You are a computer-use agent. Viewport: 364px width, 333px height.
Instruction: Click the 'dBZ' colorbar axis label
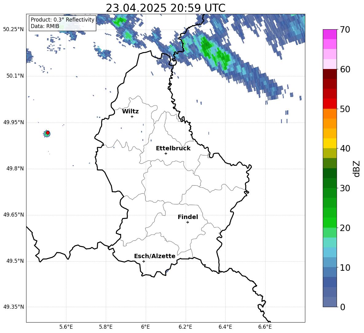click(356, 169)
